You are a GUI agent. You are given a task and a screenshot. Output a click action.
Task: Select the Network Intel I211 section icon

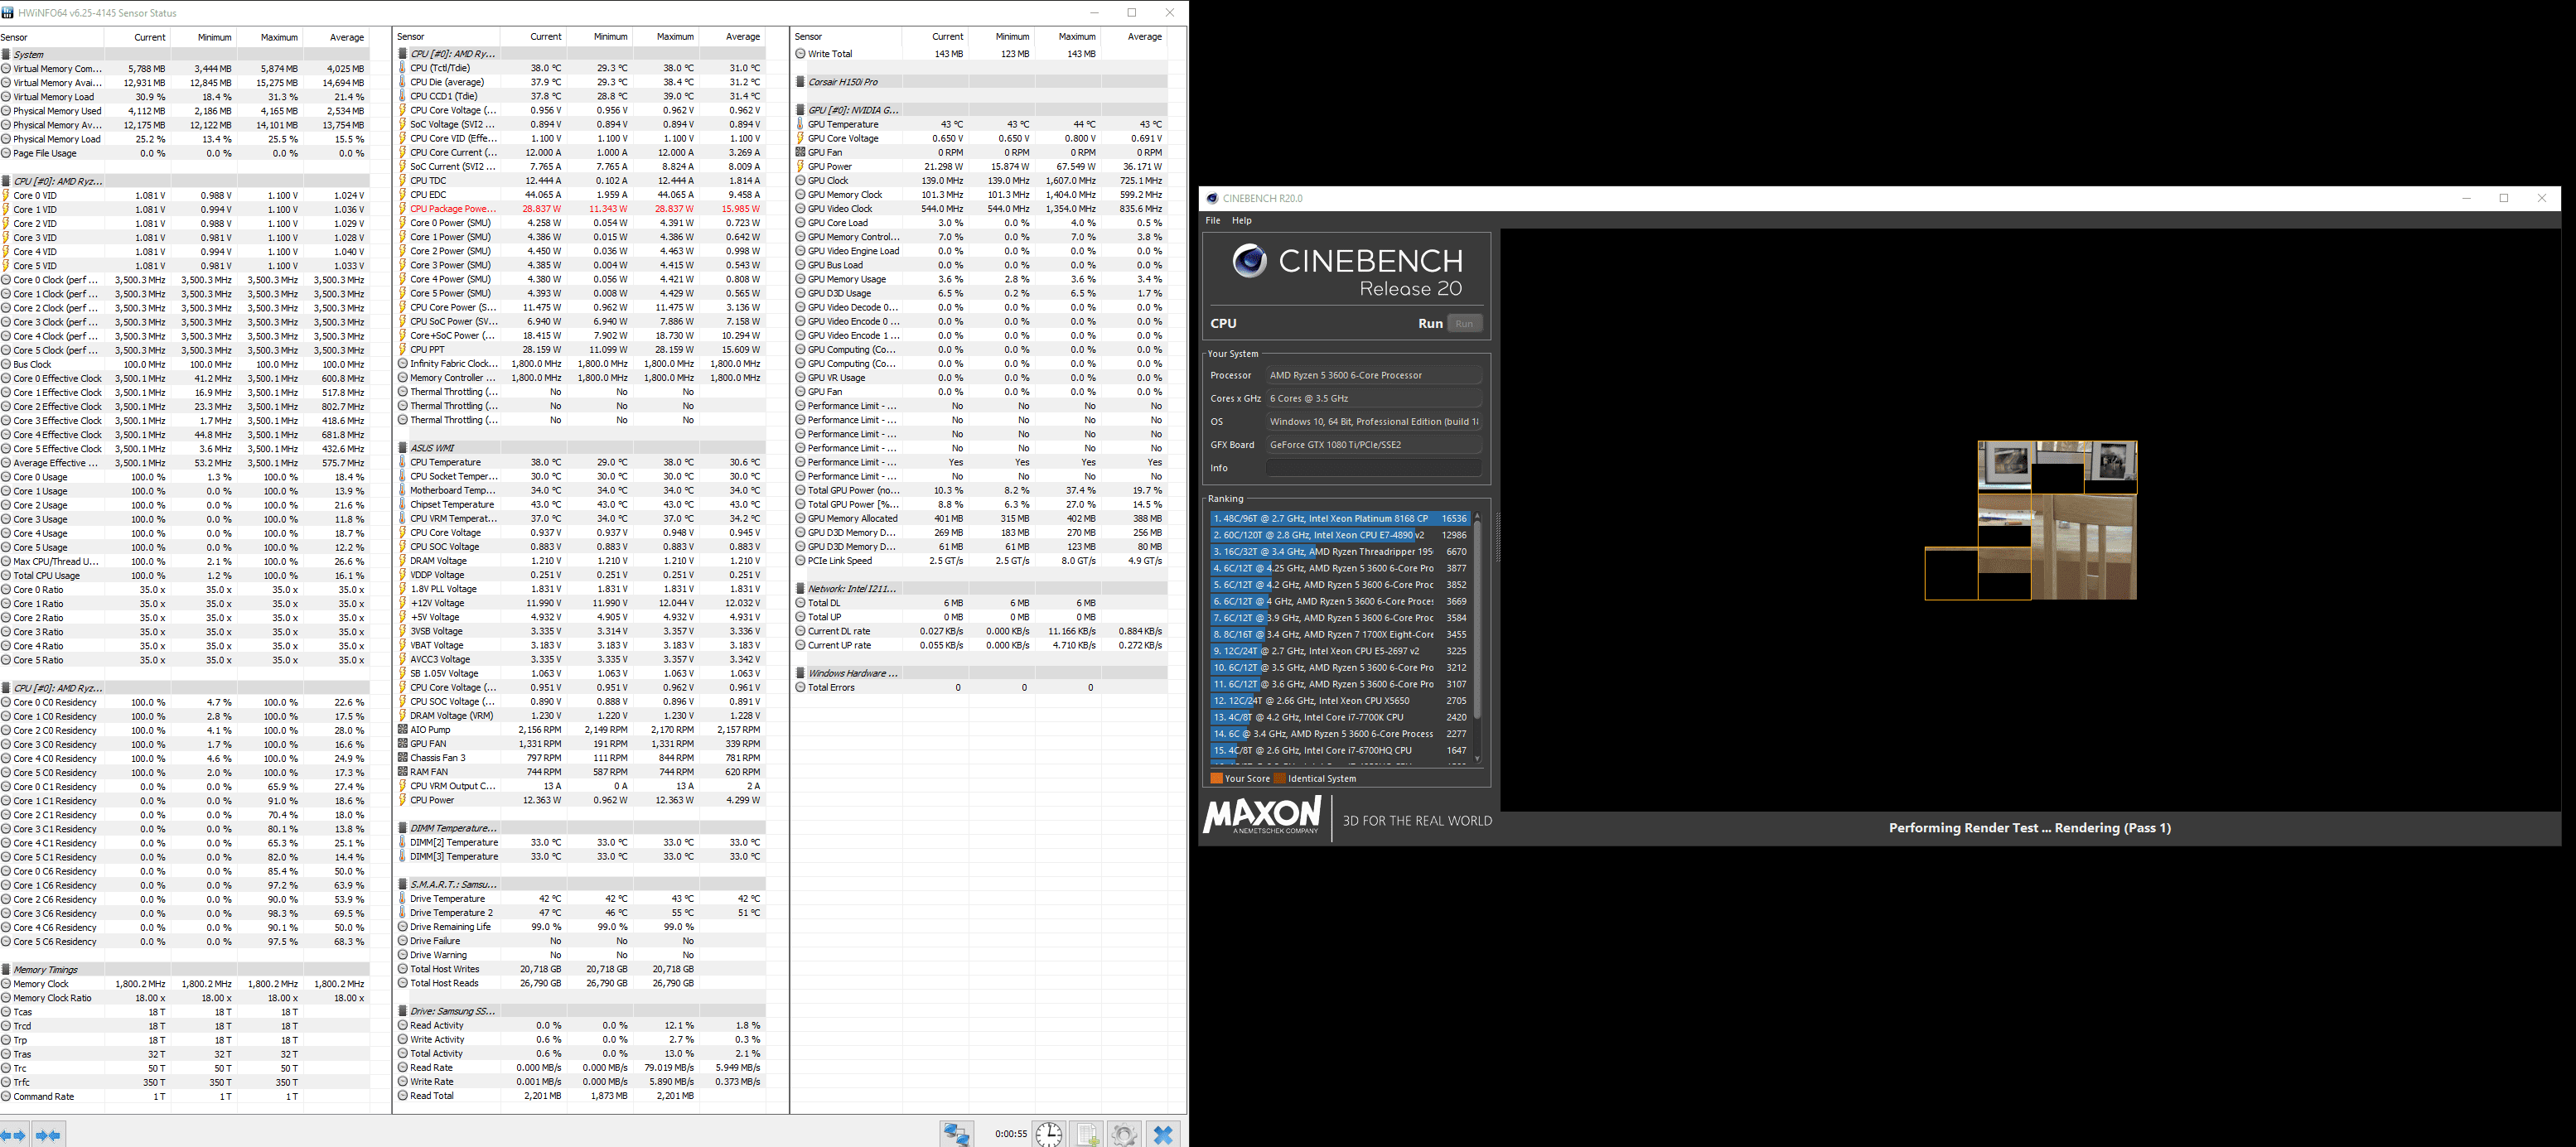pos(800,589)
